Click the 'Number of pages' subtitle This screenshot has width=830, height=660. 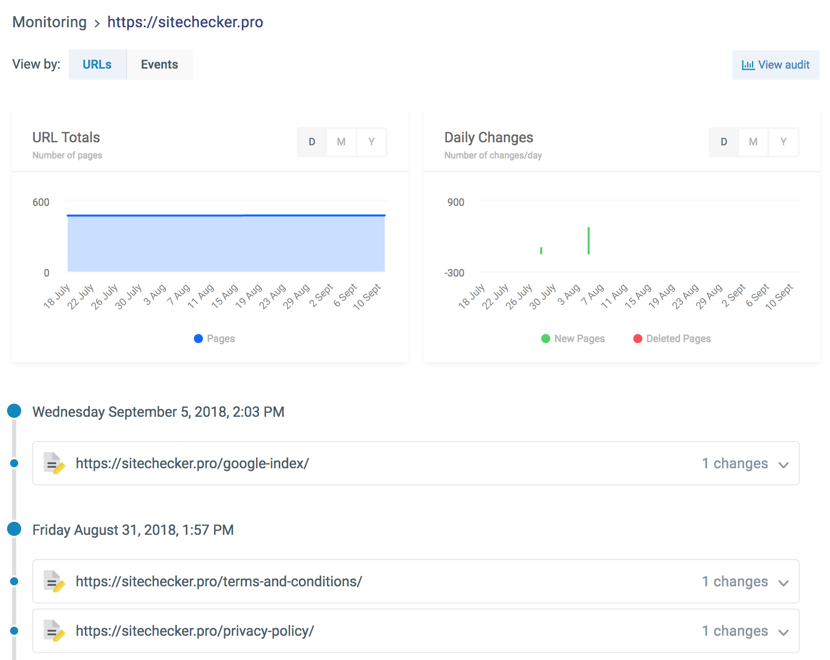click(67, 155)
